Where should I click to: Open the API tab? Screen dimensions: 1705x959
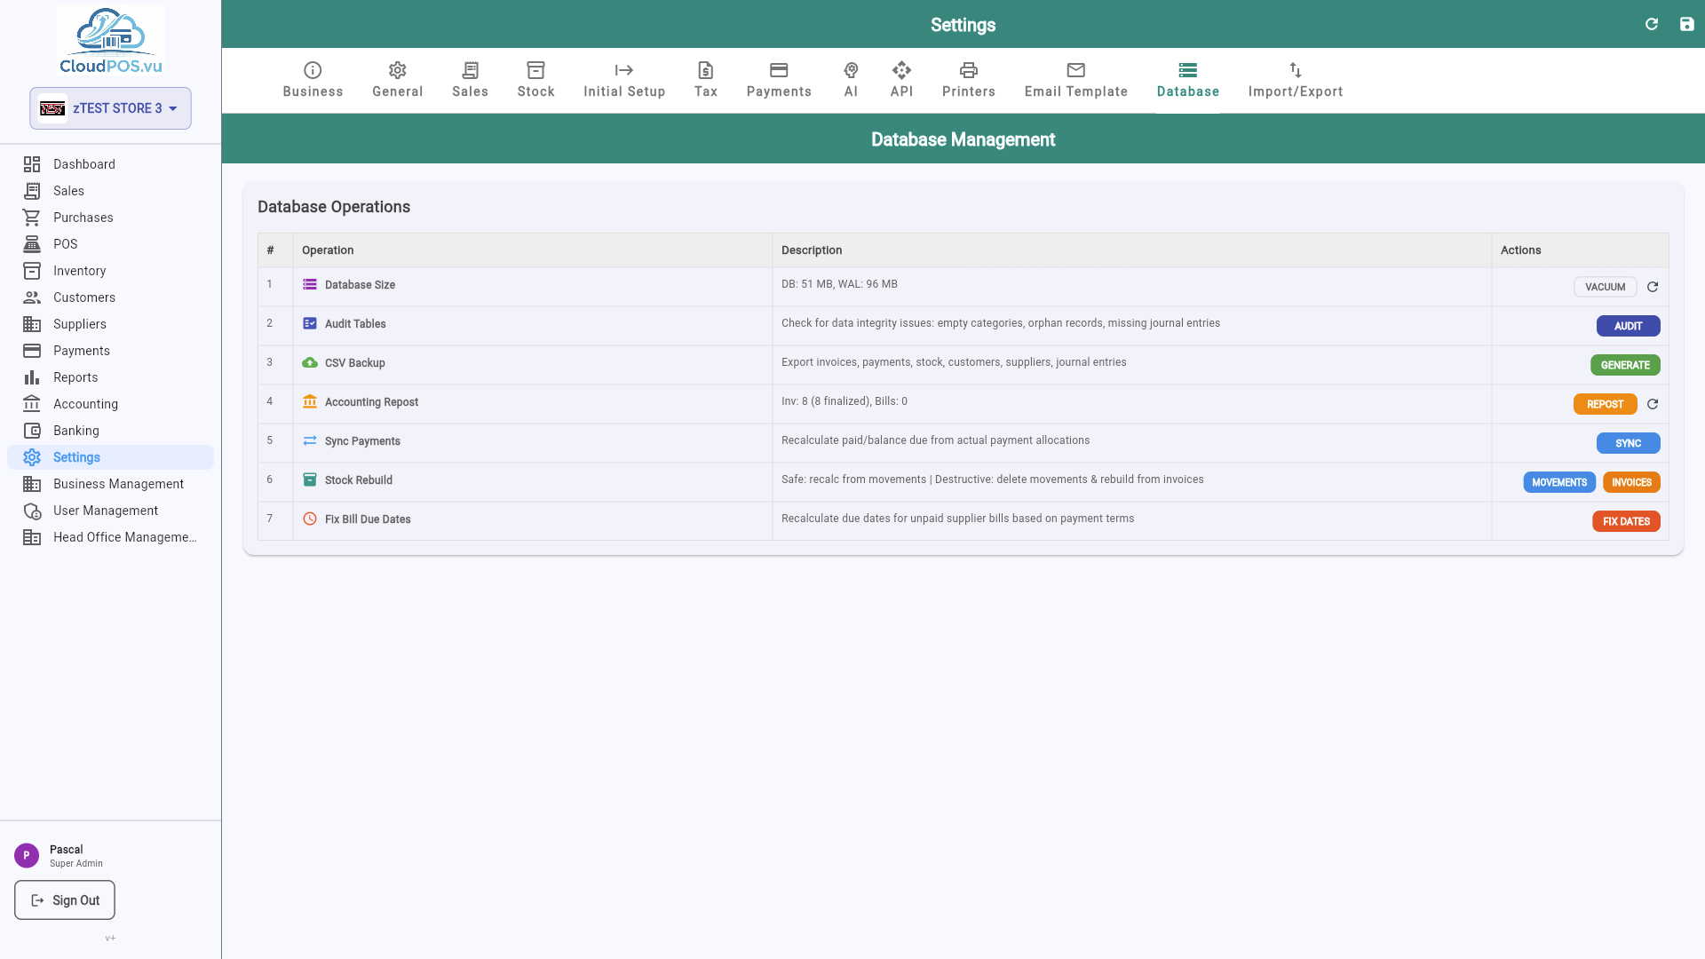(x=901, y=80)
